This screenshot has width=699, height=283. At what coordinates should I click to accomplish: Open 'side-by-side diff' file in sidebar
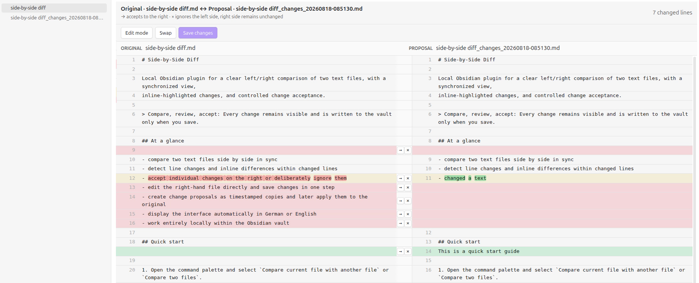pyautogui.click(x=54, y=8)
